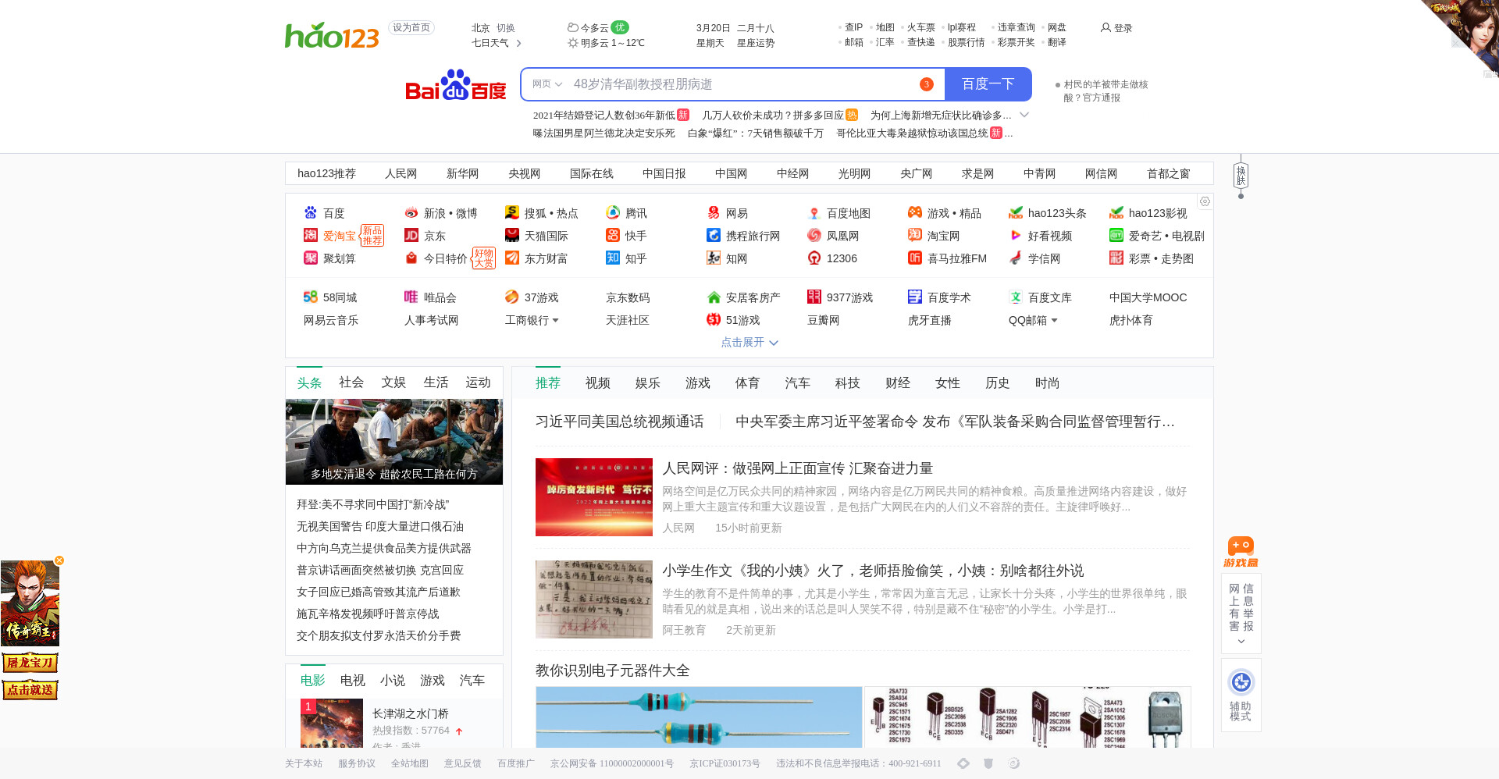
Task: Open search type 网页 dropdown
Action: tap(547, 84)
